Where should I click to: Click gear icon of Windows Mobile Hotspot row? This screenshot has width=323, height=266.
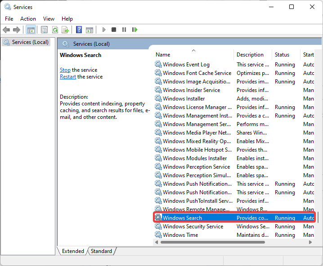158,149
